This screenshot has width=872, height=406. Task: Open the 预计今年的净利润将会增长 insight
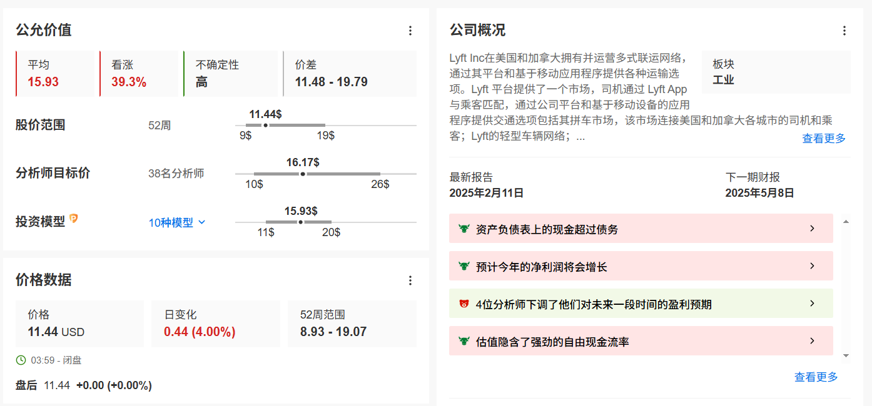[641, 266]
